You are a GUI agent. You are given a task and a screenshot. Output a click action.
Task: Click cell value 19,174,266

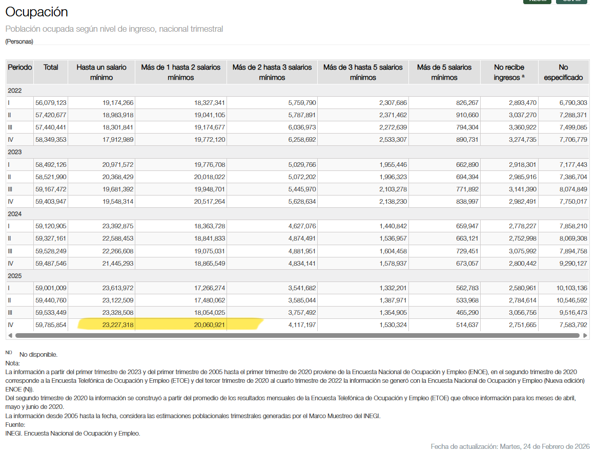coord(118,102)
